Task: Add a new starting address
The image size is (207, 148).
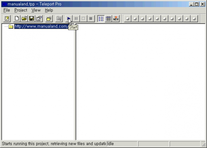Action: click(49, 19)
